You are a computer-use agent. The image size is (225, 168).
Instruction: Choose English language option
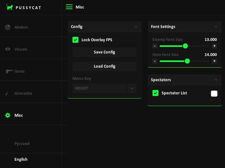[x=21, y=160]
